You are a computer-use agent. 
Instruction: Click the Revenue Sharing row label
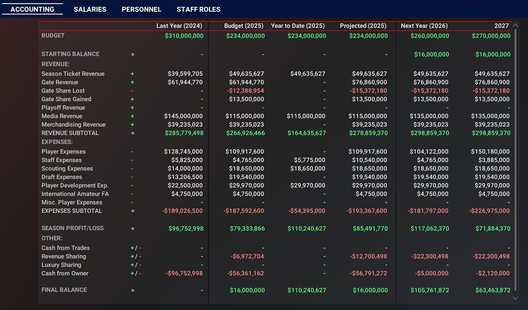click(64, 256)
